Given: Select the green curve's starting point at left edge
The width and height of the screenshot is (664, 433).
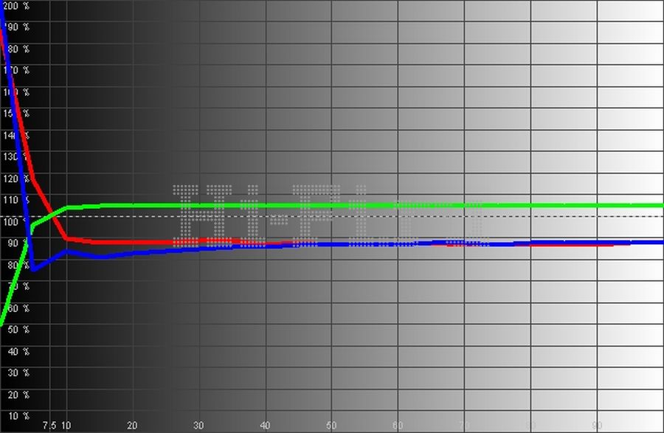Looking at the screenshot, I should 2,323.
